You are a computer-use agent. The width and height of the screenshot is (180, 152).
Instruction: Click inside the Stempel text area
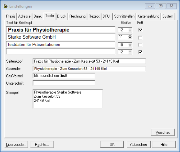67,99
